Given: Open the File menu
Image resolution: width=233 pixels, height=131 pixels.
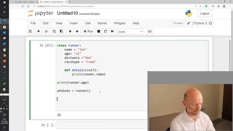Looking at the screenshot, I should (33, 23).
